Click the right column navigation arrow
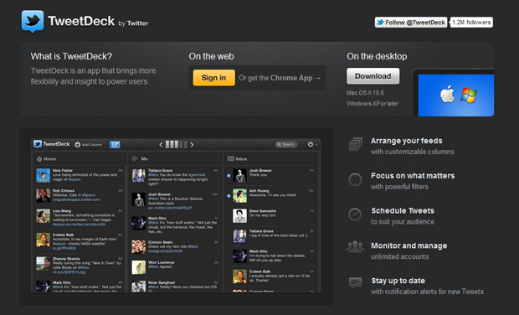This screenshot has height=315, width=519. [x=192, y=144]
